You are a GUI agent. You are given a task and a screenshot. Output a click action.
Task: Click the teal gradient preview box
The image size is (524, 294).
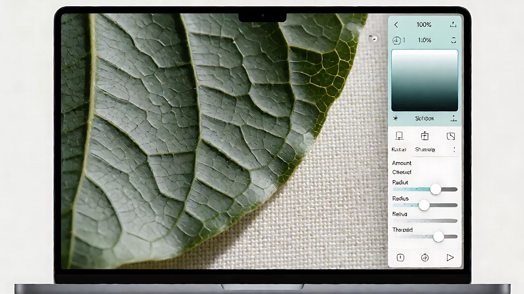click(x=425, y=80)
